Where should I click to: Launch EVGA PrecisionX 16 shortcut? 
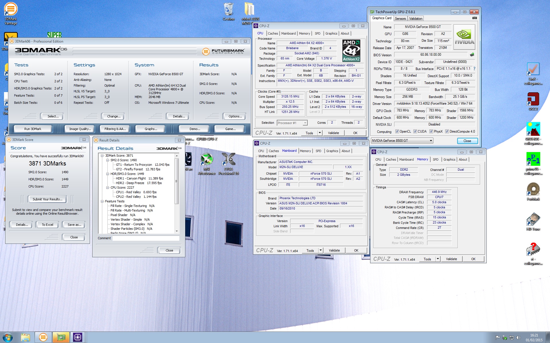(228, 164)
